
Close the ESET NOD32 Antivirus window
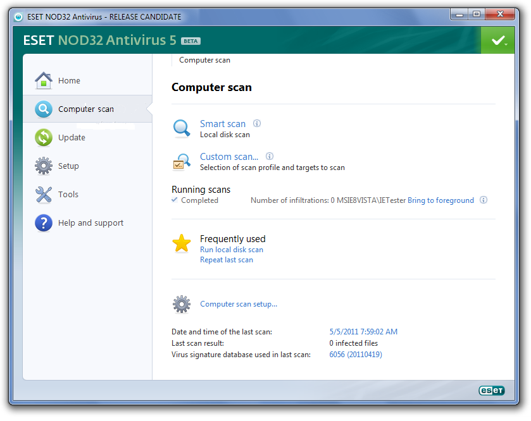click(x=500, y=14)
